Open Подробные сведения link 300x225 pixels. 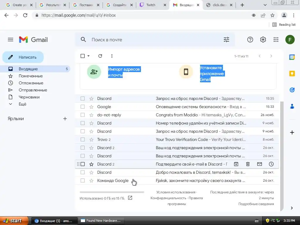point(256,204)
